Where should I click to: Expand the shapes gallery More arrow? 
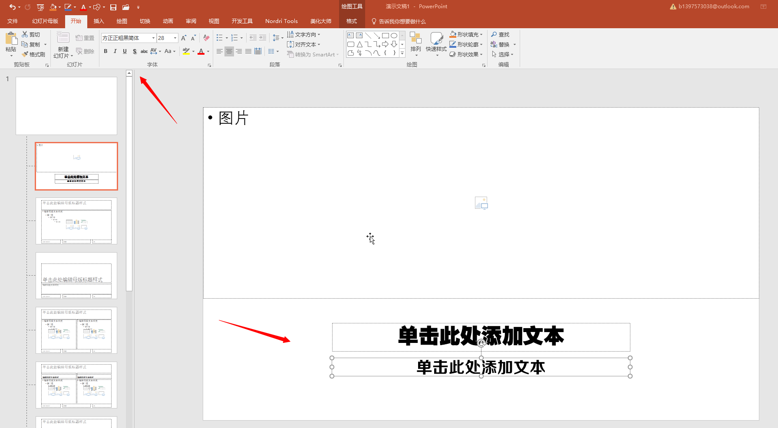click(402, 53)
